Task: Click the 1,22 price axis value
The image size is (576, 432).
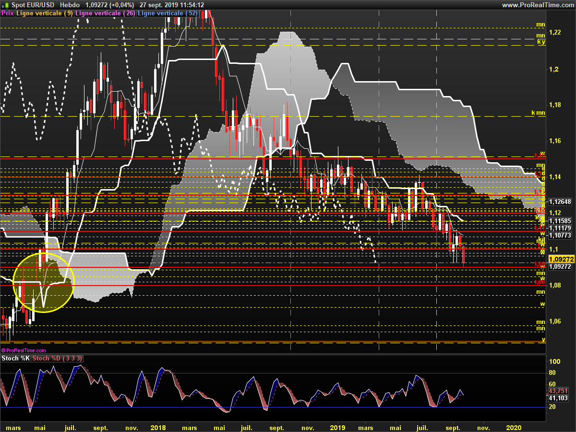Action: pyautogui.click(x=554, y=32)
